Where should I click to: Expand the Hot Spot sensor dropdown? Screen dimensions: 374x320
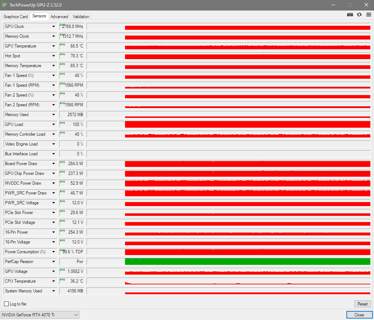(x=53, y=56)
